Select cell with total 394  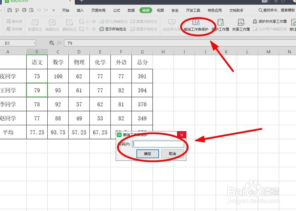[142, 90]
